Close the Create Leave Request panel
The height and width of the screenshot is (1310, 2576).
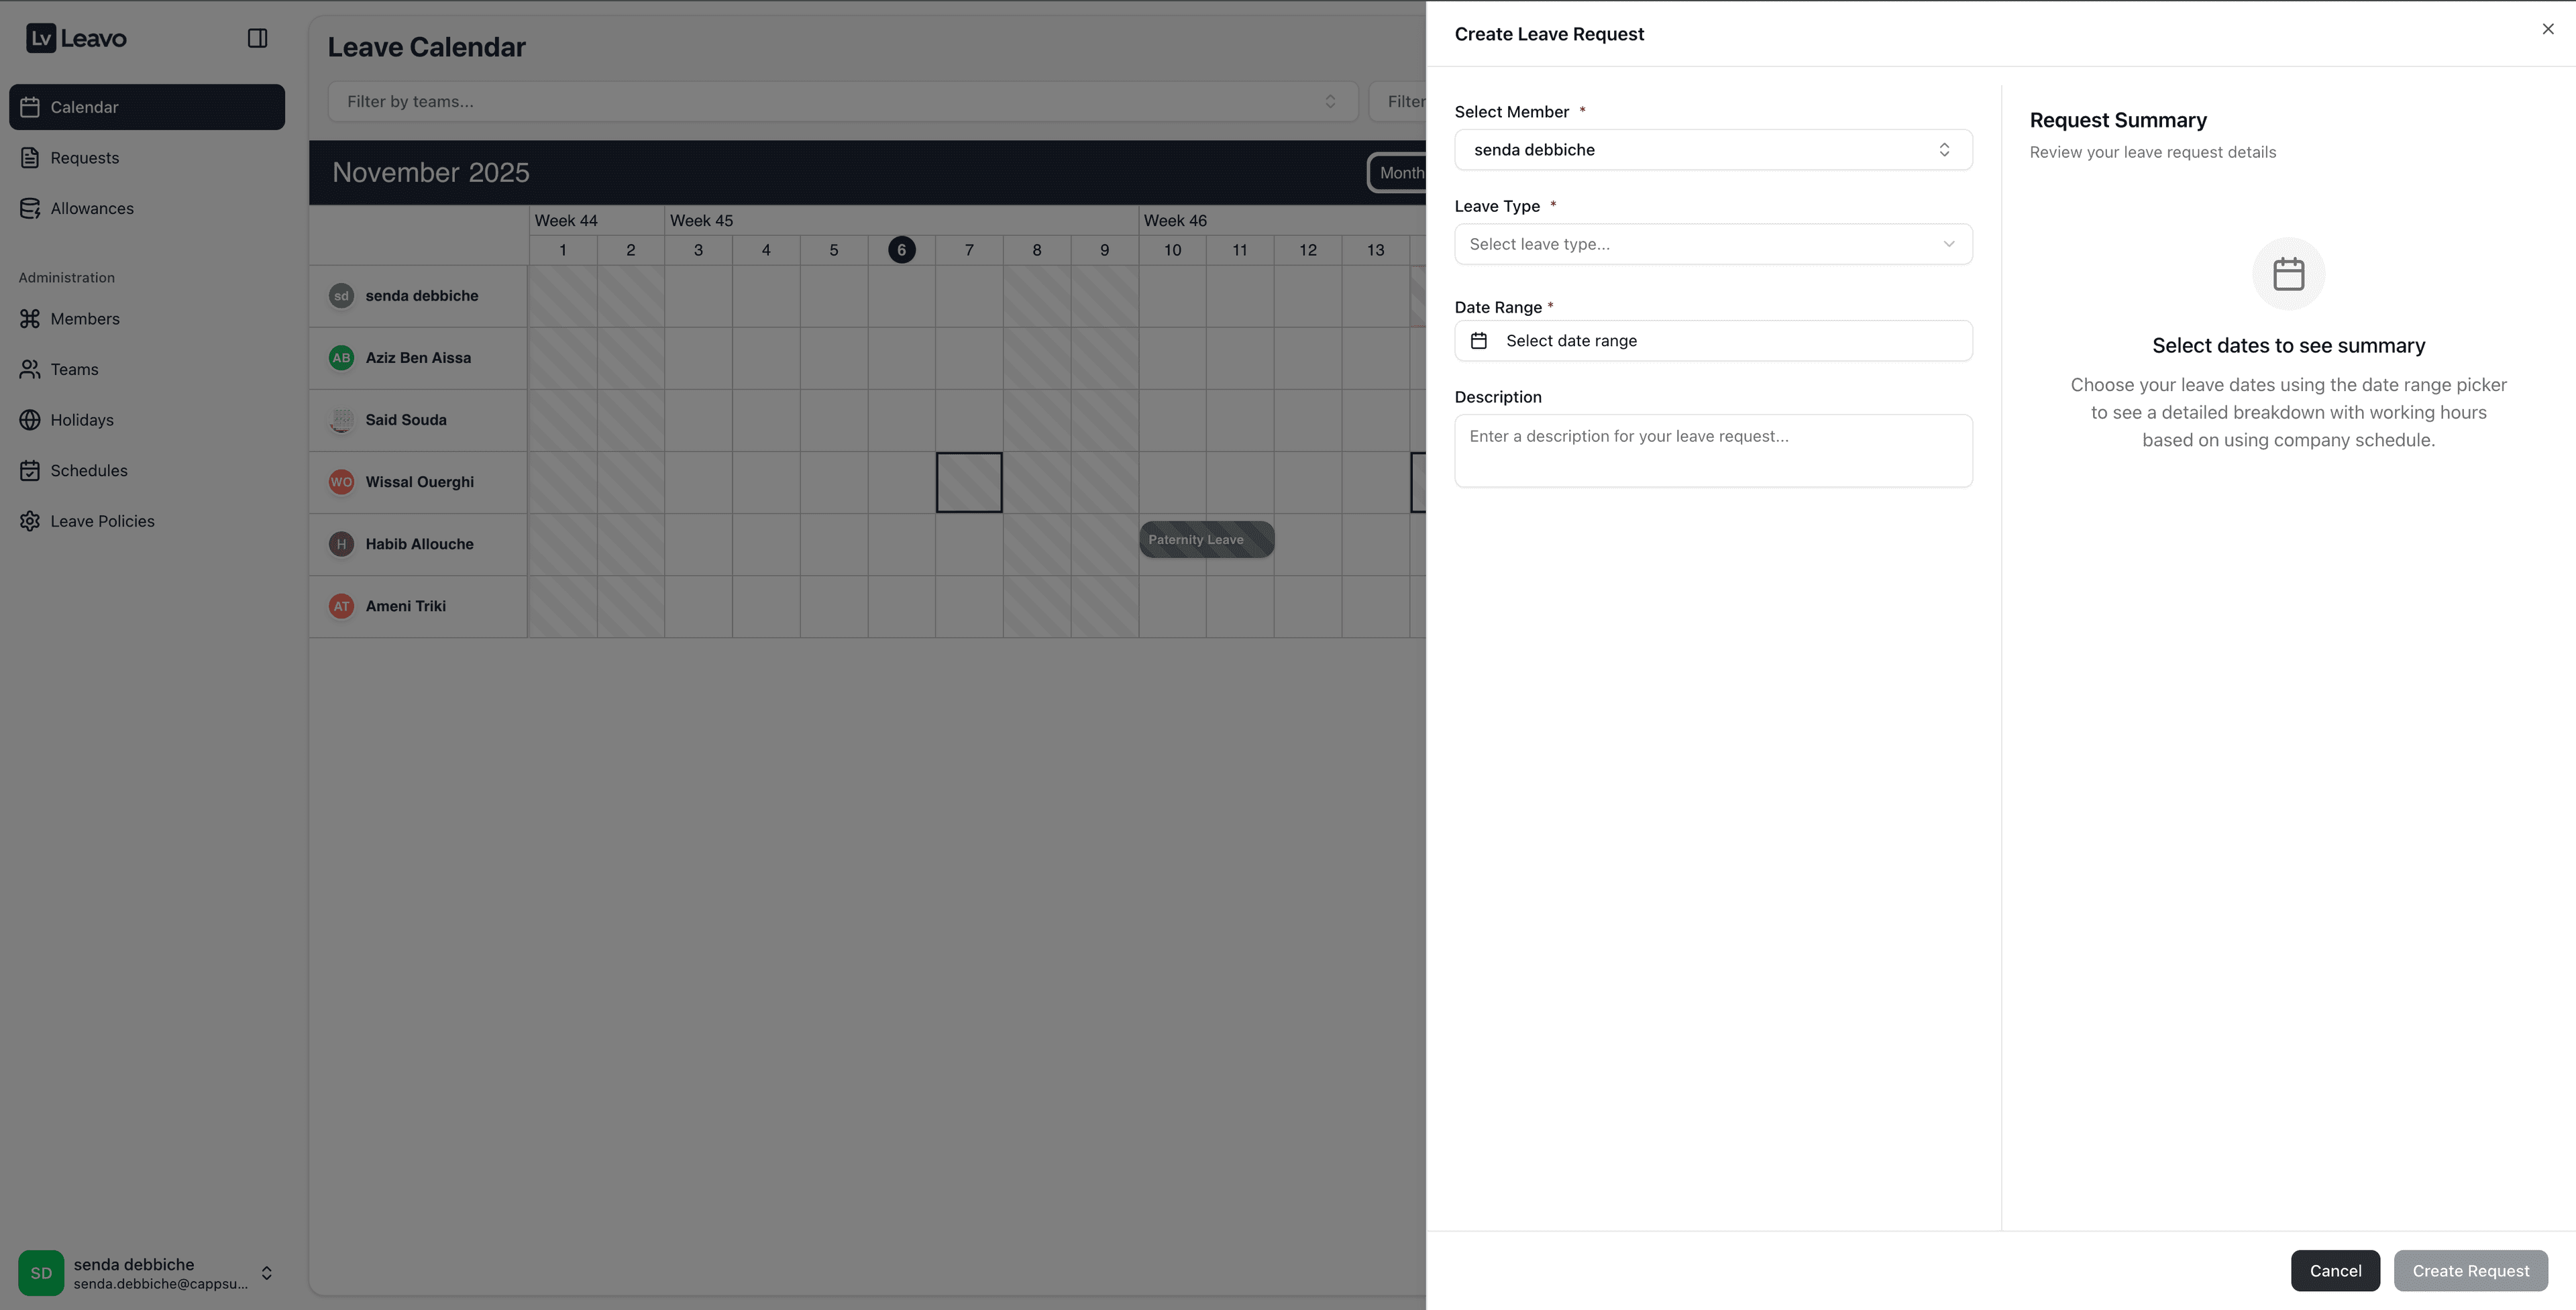pyautogui.click(x=2547, y=29)
